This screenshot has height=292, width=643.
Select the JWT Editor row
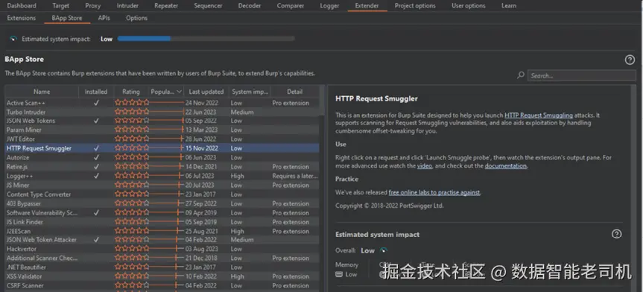click(x=162, y=139)
